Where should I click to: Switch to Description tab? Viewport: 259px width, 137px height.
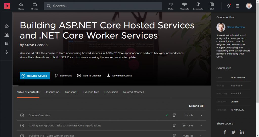click(x=52, y=92)
